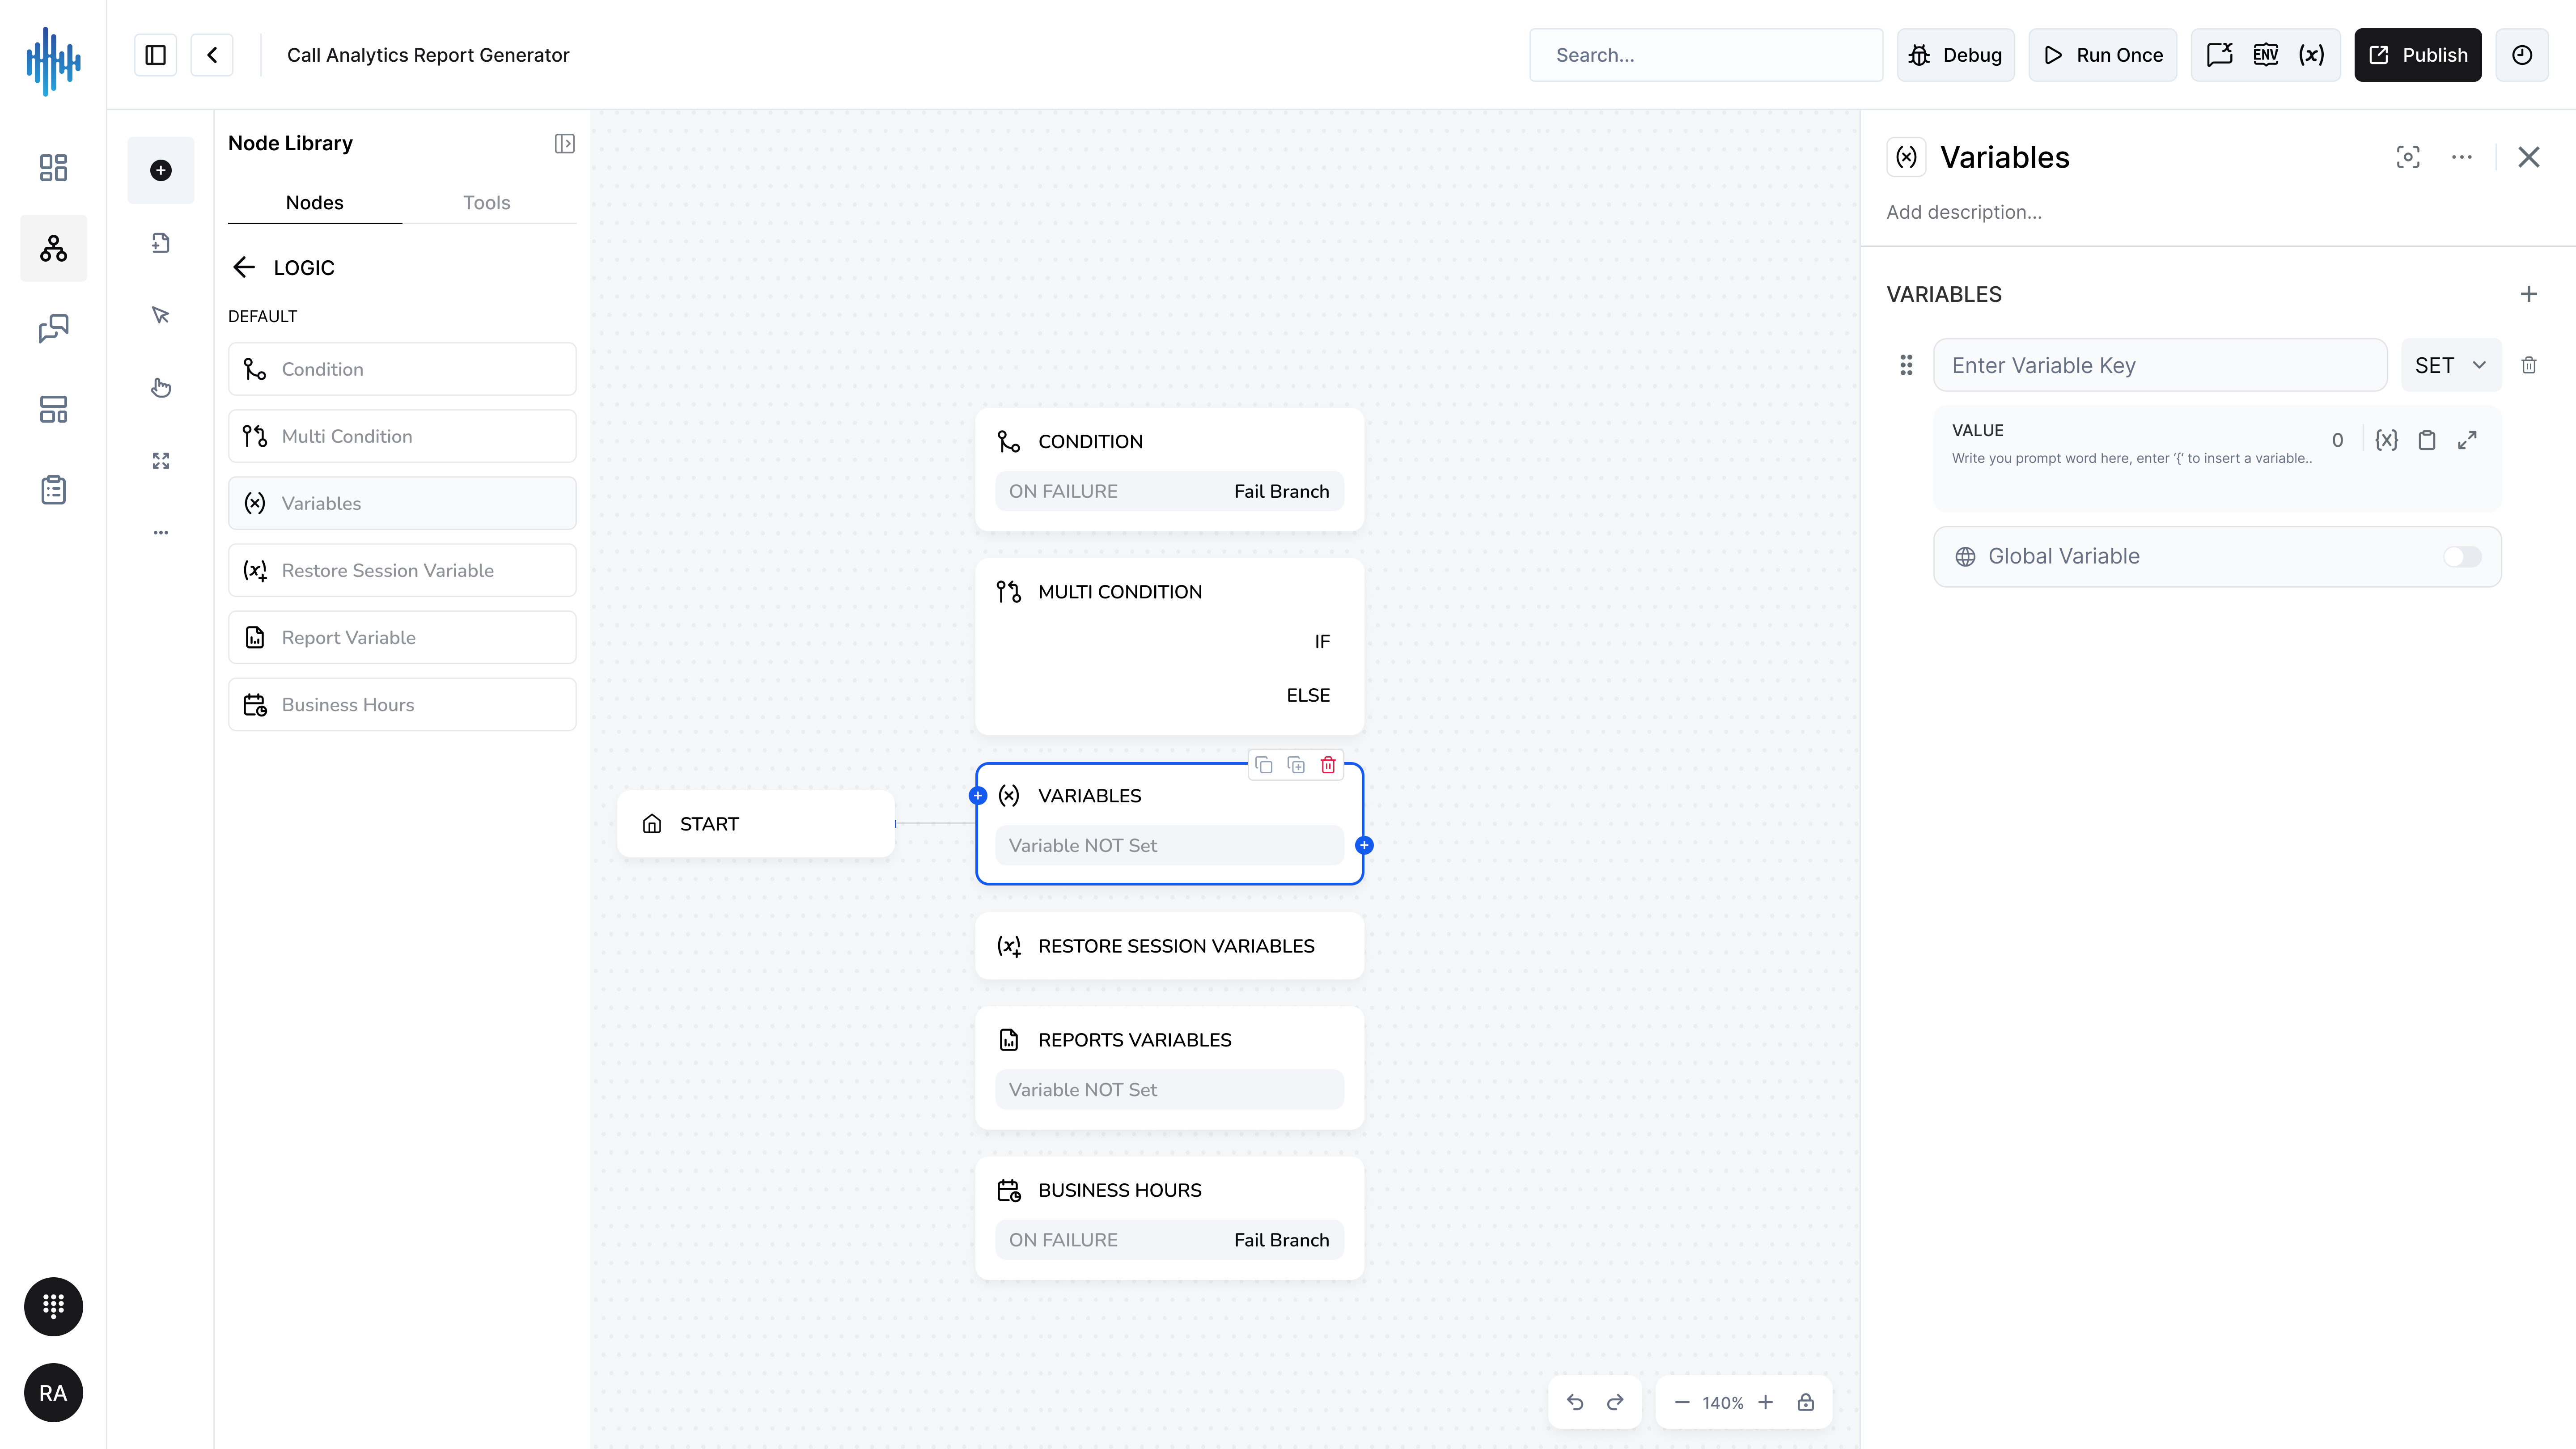Open the dial pad launcher icon
The width and height of the screenshot is (2576, 1449).
(53, 1306)
